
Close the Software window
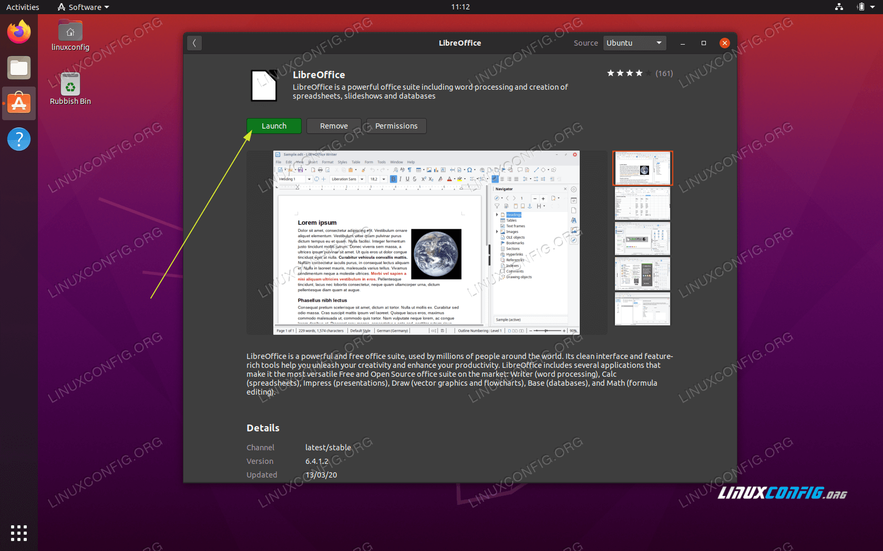pos(725,43)
